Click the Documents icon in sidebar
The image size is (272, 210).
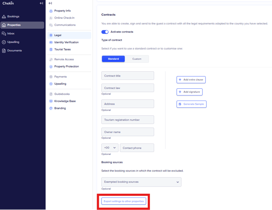tap(4, 51)
